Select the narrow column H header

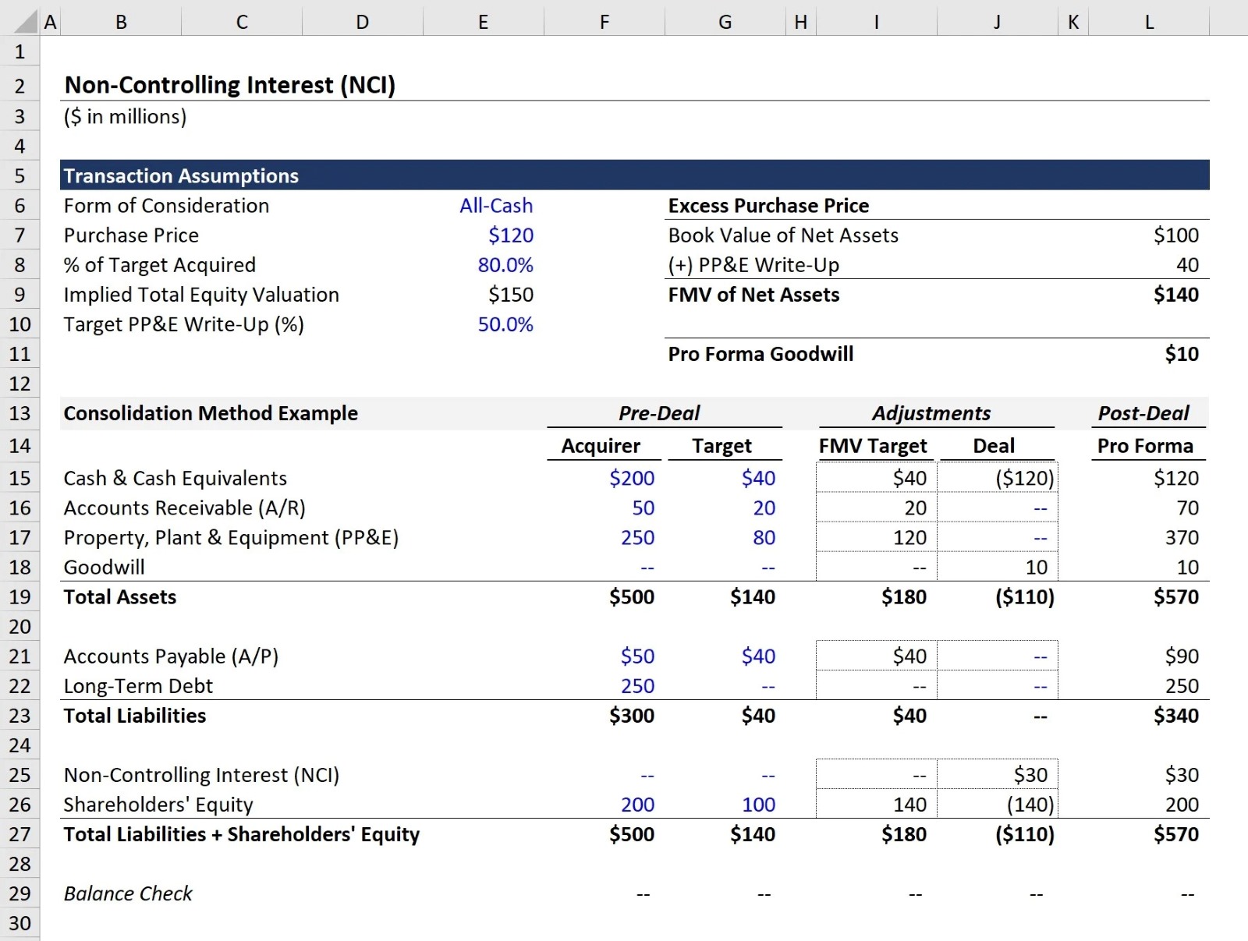tap(800, 23)
